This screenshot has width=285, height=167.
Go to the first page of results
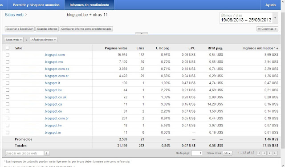click(259, 153)
